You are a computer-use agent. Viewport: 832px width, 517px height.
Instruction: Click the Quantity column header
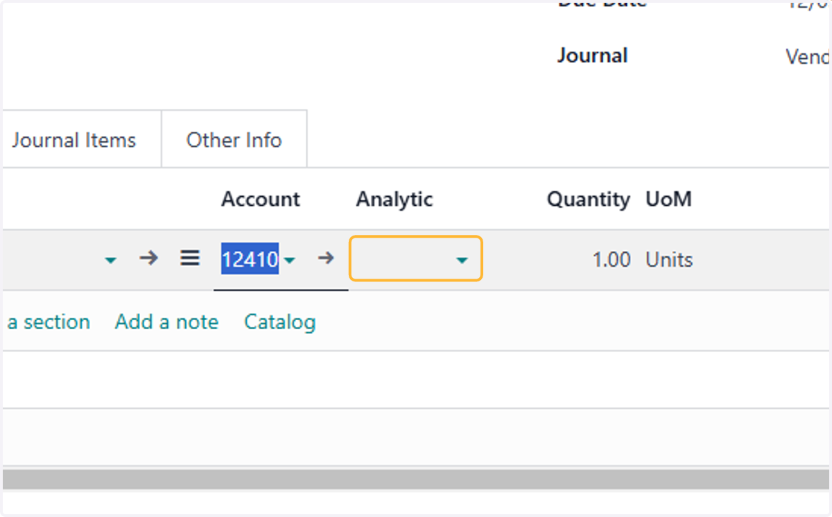(589, 200)
